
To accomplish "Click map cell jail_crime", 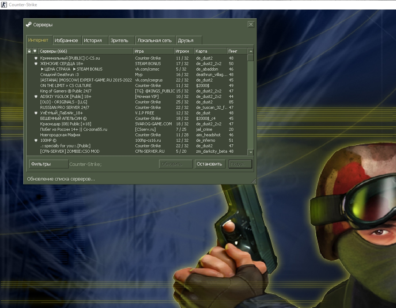I will pyautogui.click(x=204, y=129).
